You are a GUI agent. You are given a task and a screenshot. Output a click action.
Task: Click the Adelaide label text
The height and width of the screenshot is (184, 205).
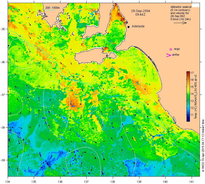138,26
